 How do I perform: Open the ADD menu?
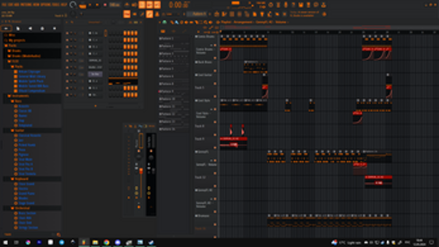click(17, 5)
